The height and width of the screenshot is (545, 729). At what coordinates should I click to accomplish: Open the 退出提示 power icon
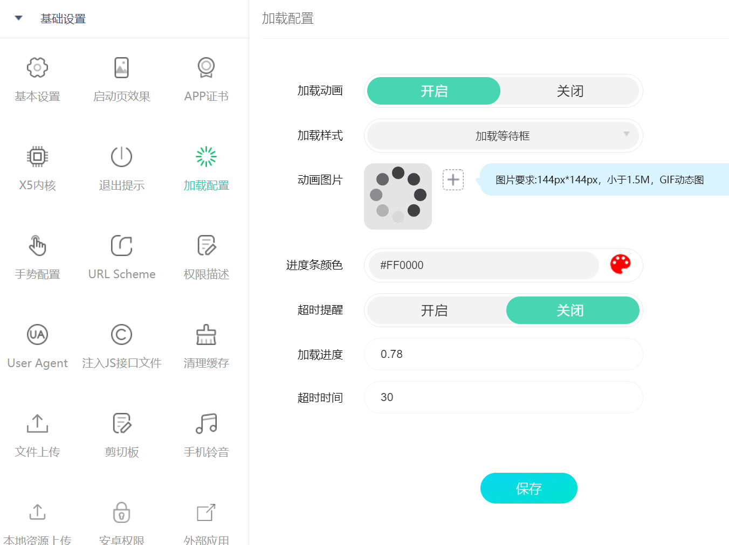pos(122,156)
